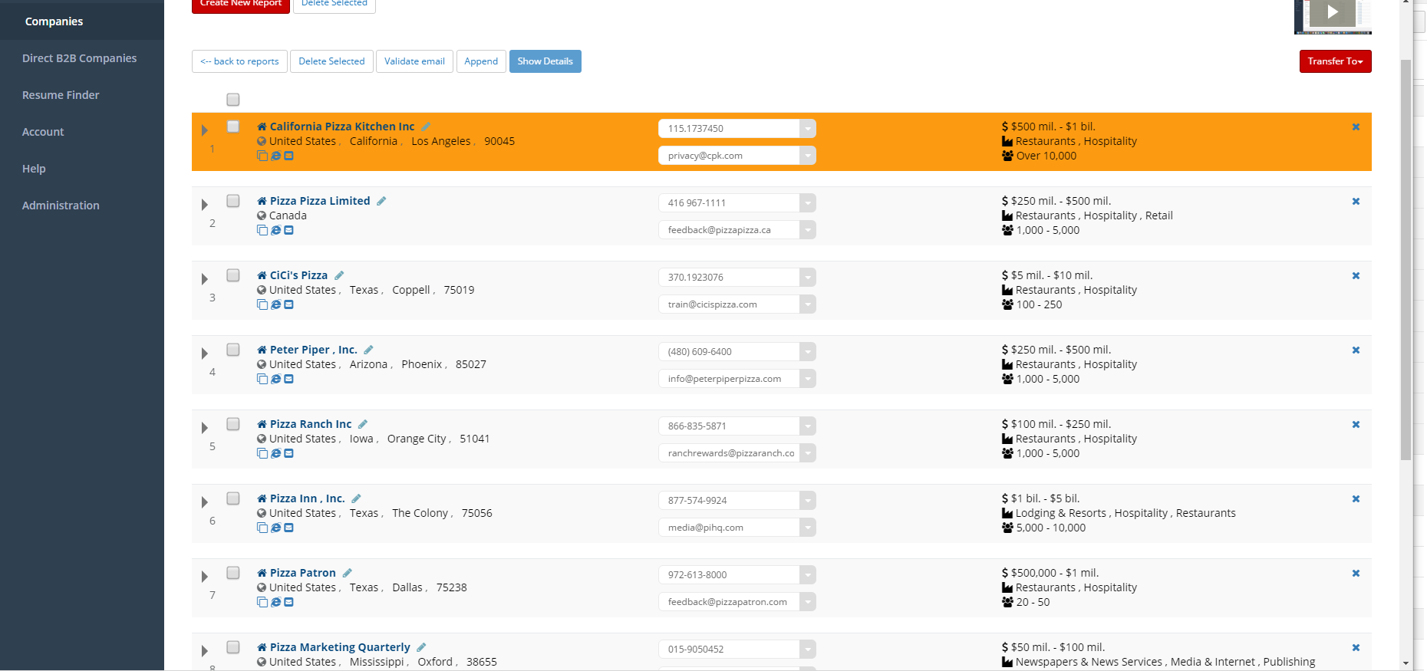Check the Pizza Inn, Inc. row checkbox
Viewport: 1427px width, 671px height.
pyautogui.click(x=233, y=498)
